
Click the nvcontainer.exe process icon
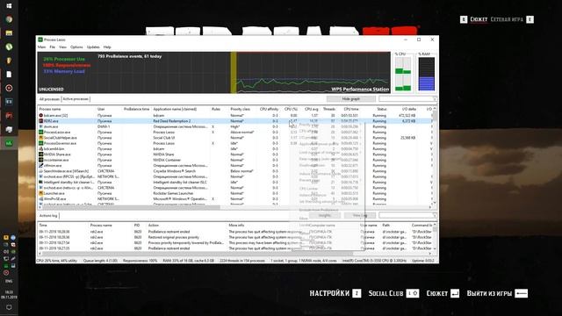[x=41, y=160]
